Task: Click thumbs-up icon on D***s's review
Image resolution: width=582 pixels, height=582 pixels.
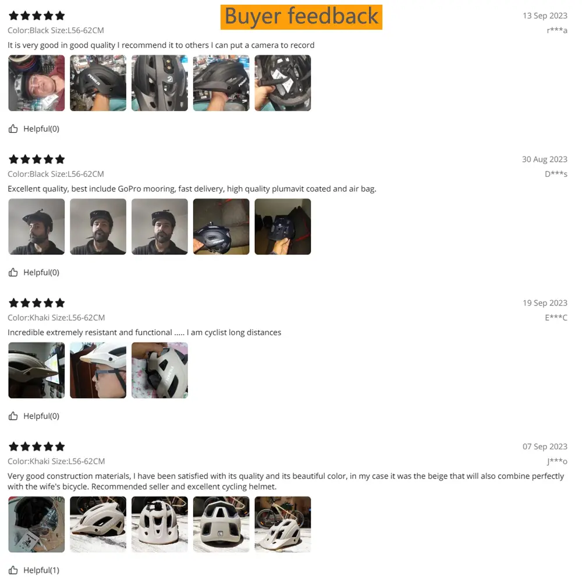Action: [13, 272]
